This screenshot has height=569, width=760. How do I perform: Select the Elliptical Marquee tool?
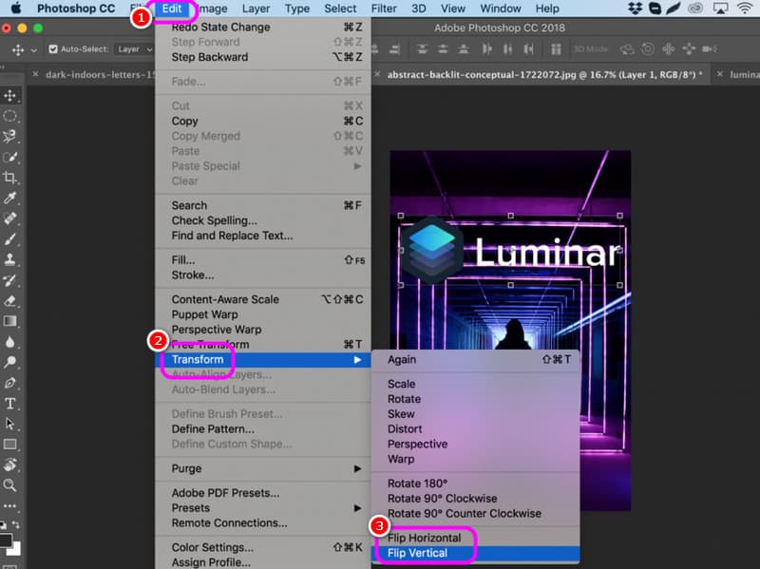(x=11, y=116)
